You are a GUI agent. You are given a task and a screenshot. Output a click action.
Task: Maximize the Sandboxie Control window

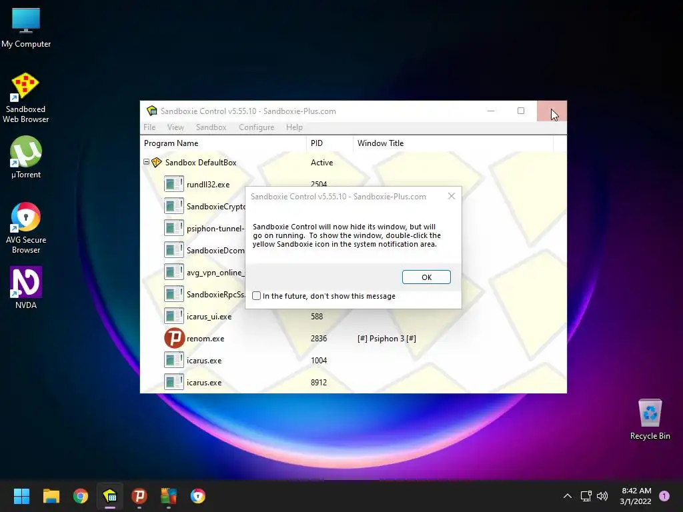[521, 111]
